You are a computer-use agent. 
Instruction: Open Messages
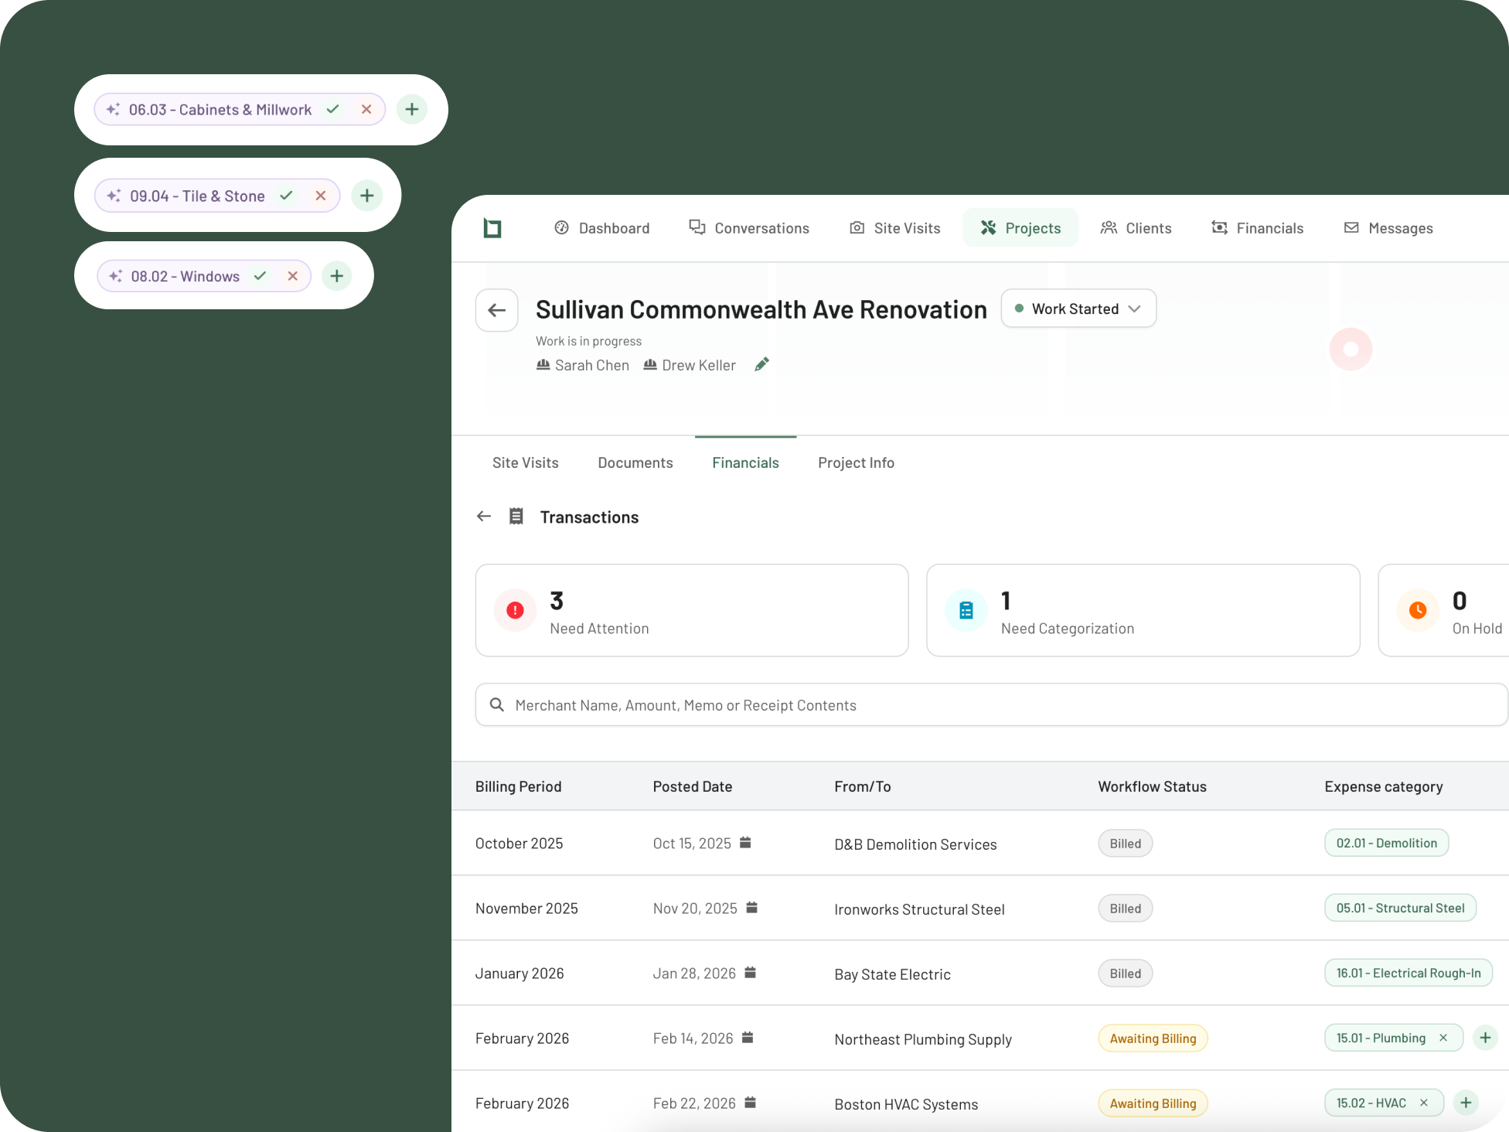click(x=1389, y=228)
